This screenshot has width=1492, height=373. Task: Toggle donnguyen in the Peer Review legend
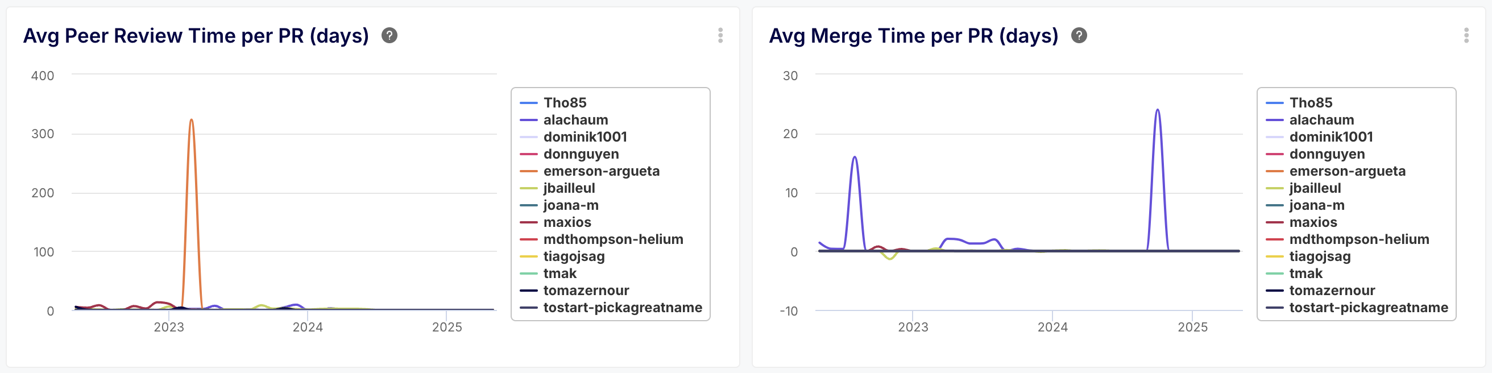pos(581,154)
